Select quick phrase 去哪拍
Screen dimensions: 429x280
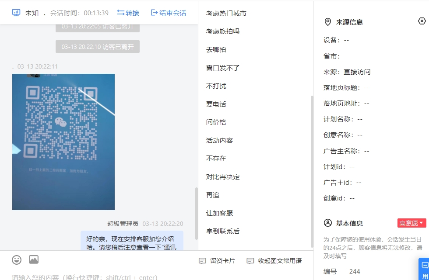(216, 50)
